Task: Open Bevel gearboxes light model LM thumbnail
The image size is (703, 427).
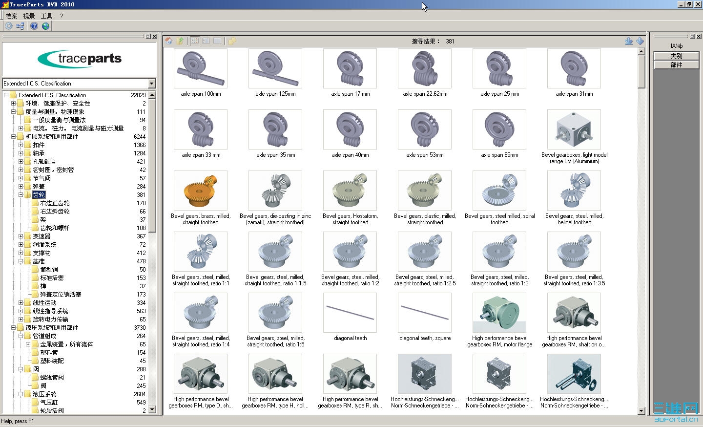Action: point(574,129)
